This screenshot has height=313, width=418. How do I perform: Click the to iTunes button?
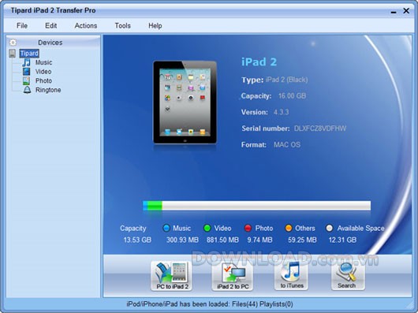[x=292, y=275]
